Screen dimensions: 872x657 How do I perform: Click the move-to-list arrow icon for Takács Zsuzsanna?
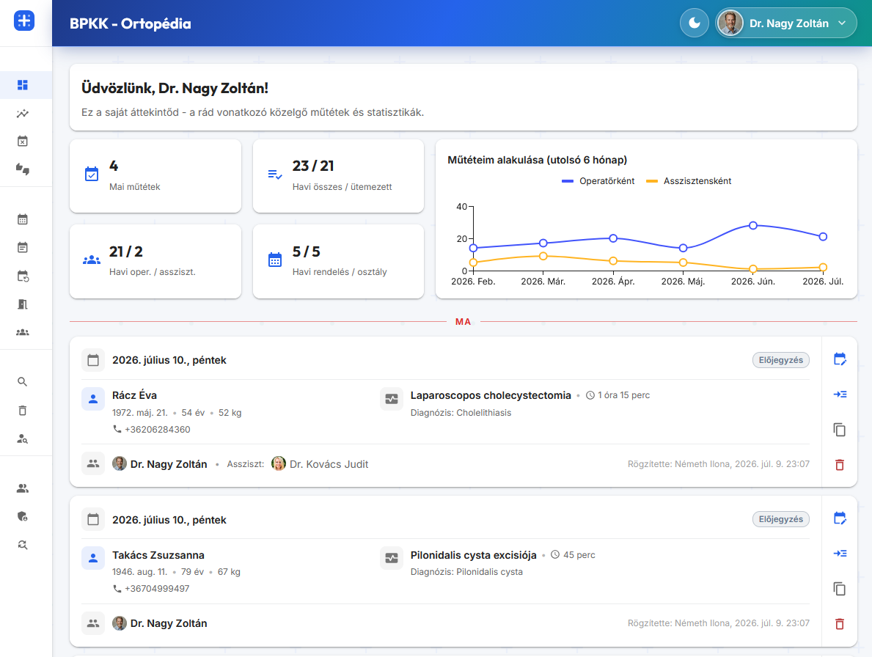[x=840, y=553]
